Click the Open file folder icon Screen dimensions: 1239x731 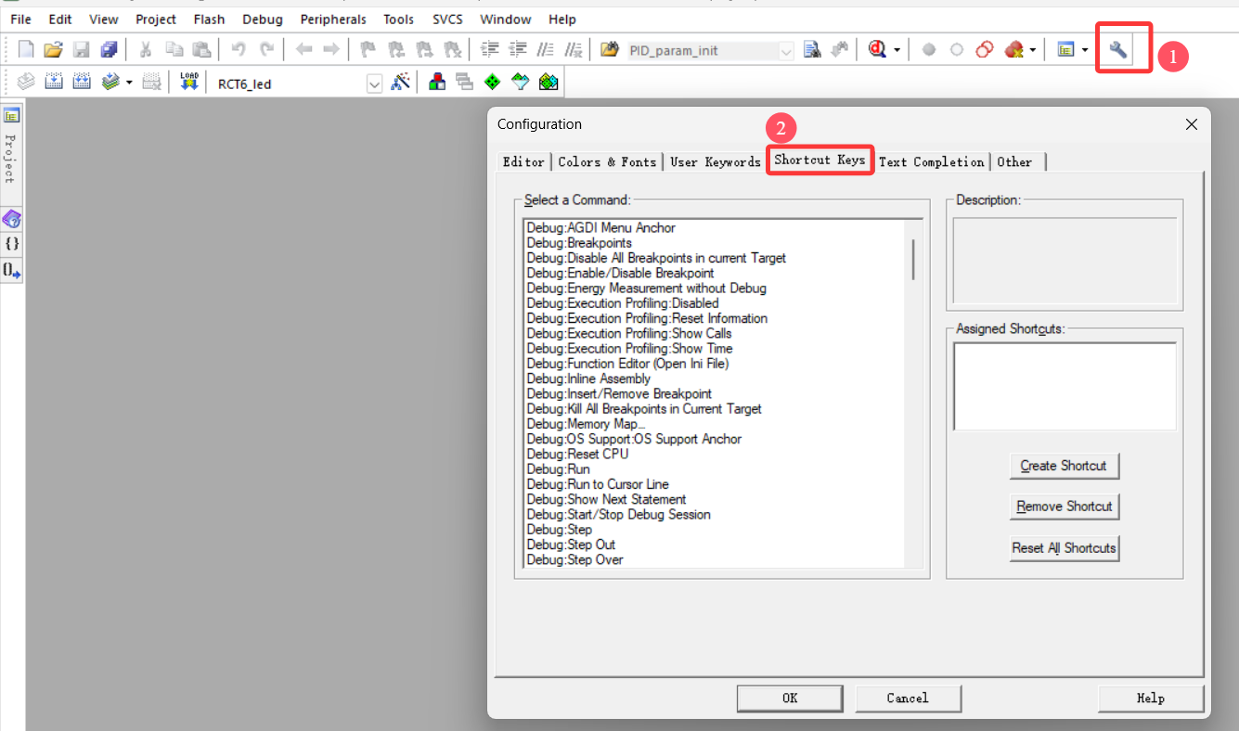(x=53, y=50)
